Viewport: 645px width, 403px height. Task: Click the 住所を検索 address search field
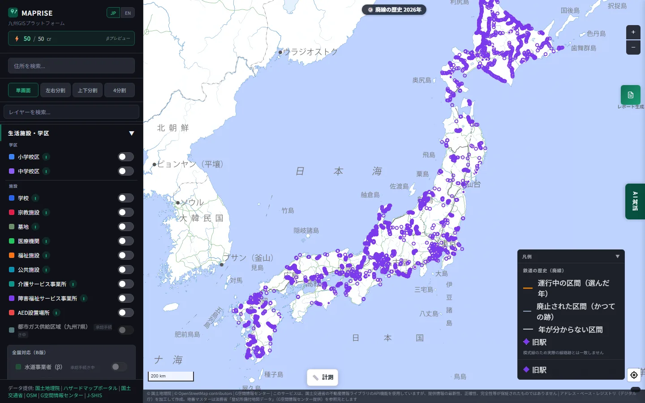pos(71,66)
